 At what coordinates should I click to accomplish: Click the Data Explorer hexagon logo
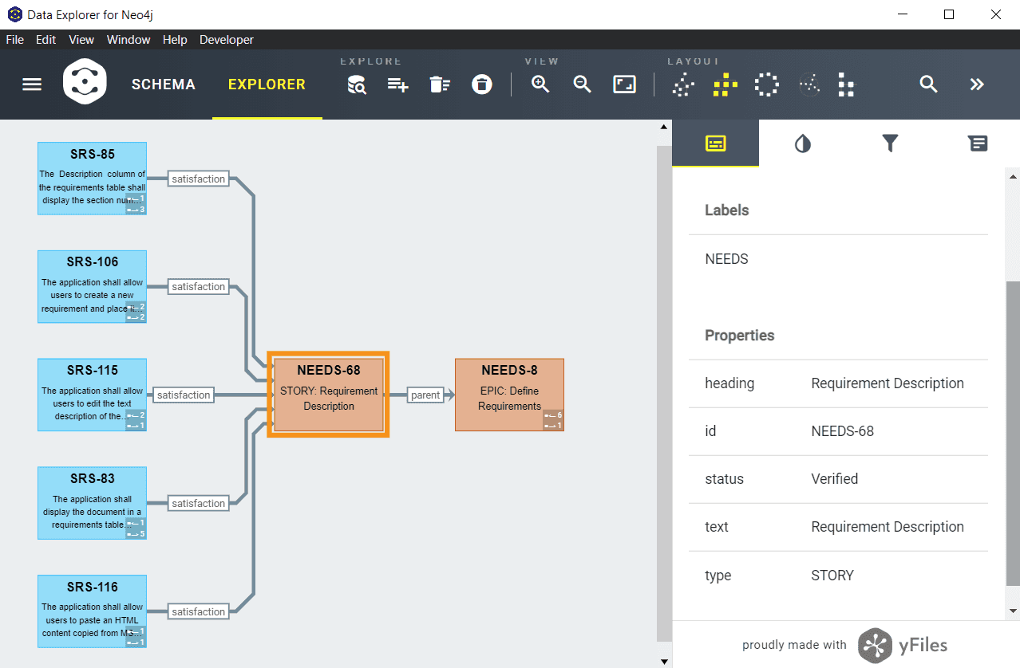click(85, 81)
